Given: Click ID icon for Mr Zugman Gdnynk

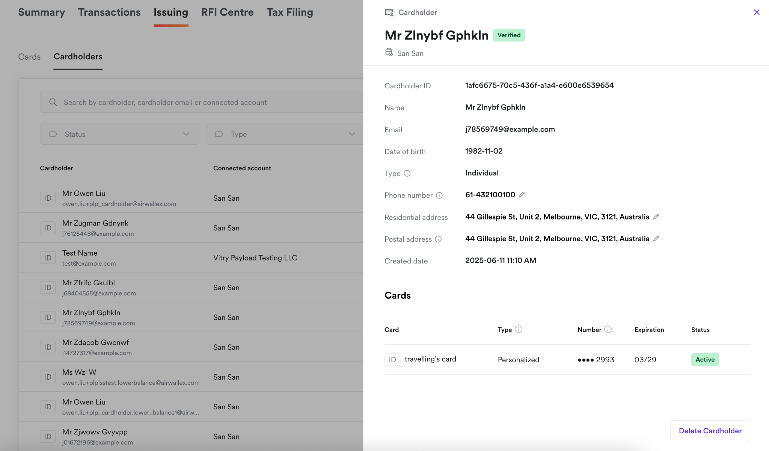Looking at the screenshot, I should click(48, 228).
